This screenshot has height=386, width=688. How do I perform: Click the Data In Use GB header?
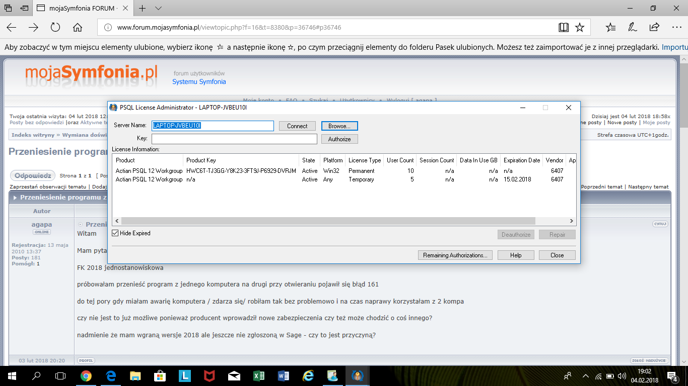478,160
